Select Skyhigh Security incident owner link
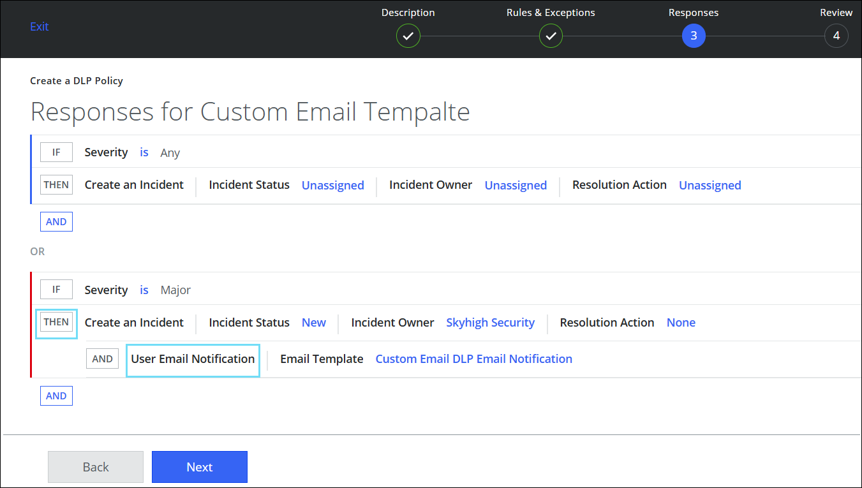 pos(490,323)
